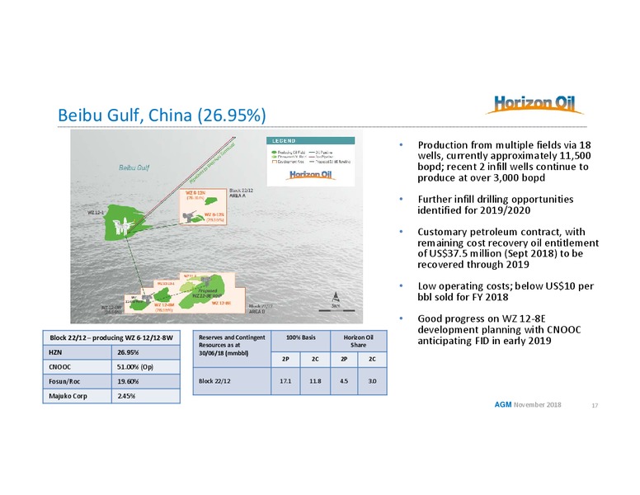
Task: Click the '51.00% (Op)' table cell
Action: (146, 367)
